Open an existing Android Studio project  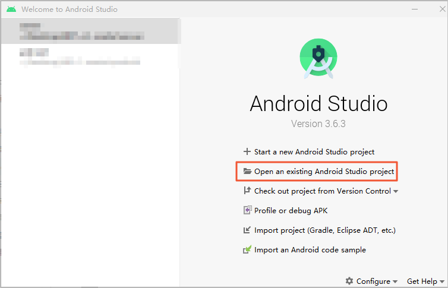(324, 171)
